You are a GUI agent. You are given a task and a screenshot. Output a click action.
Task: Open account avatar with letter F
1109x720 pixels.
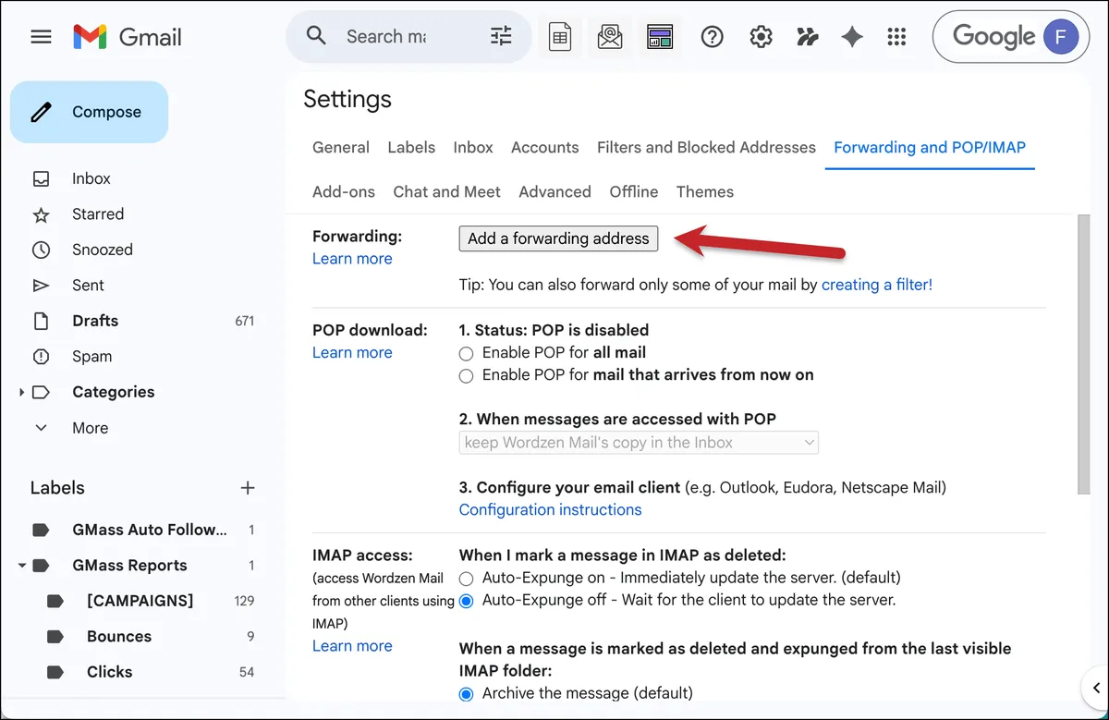[x=1060, y=37]
